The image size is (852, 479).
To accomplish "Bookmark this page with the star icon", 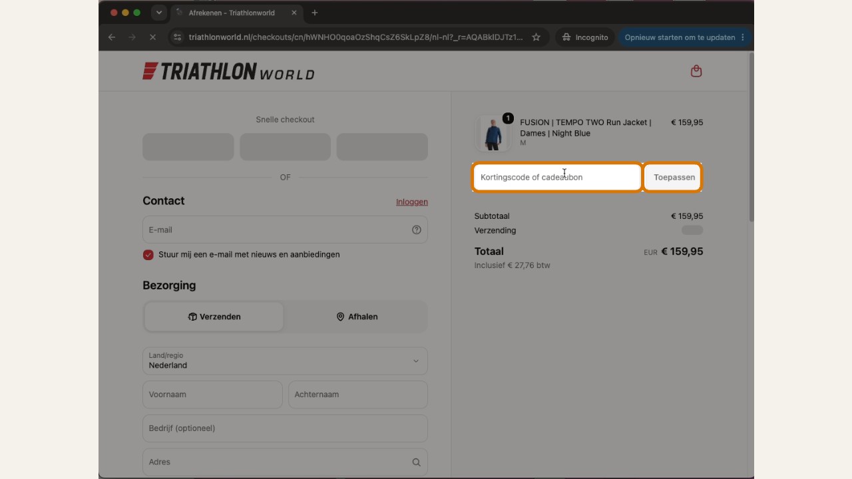I will tap(536, 37).
